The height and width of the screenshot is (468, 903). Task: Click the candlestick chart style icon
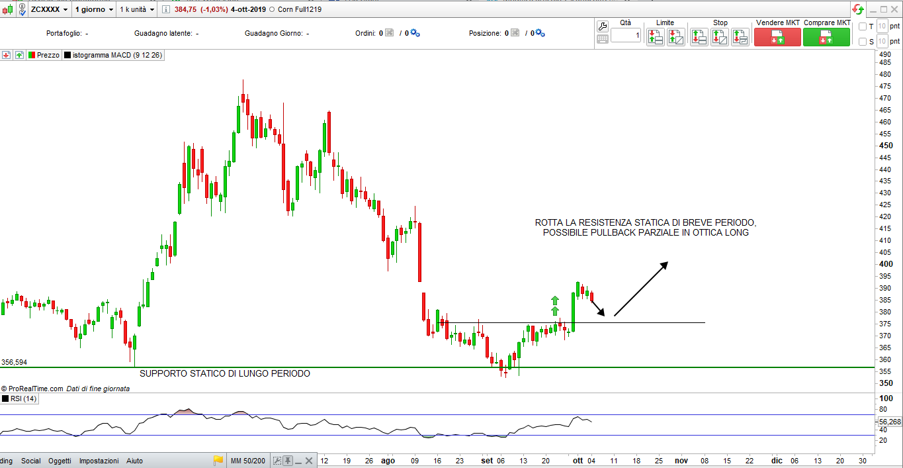tap(8, 10)
